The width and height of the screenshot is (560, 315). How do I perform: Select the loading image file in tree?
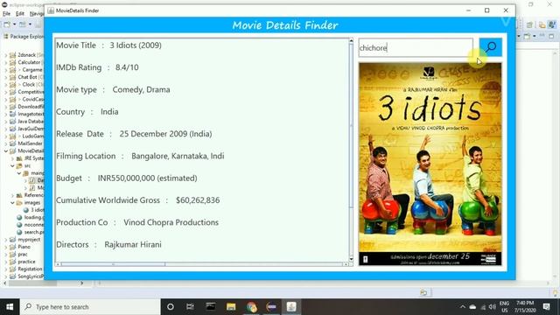point(34,218)
